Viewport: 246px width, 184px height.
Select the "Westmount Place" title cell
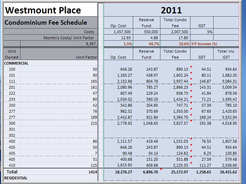(43, 10)
